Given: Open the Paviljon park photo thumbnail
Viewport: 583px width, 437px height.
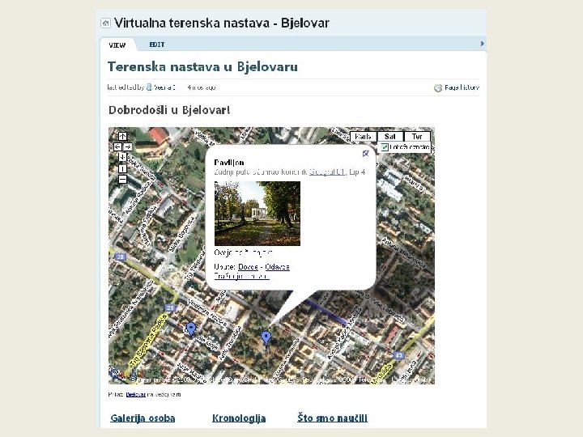Looking at the screenshot, I should pos(257,214).
